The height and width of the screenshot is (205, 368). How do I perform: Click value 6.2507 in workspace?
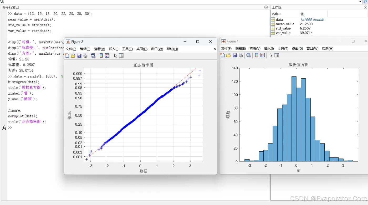305,28
